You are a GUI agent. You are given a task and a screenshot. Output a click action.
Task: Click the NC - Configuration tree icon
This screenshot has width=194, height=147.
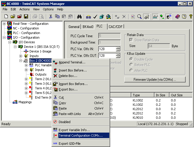point(10,28)
